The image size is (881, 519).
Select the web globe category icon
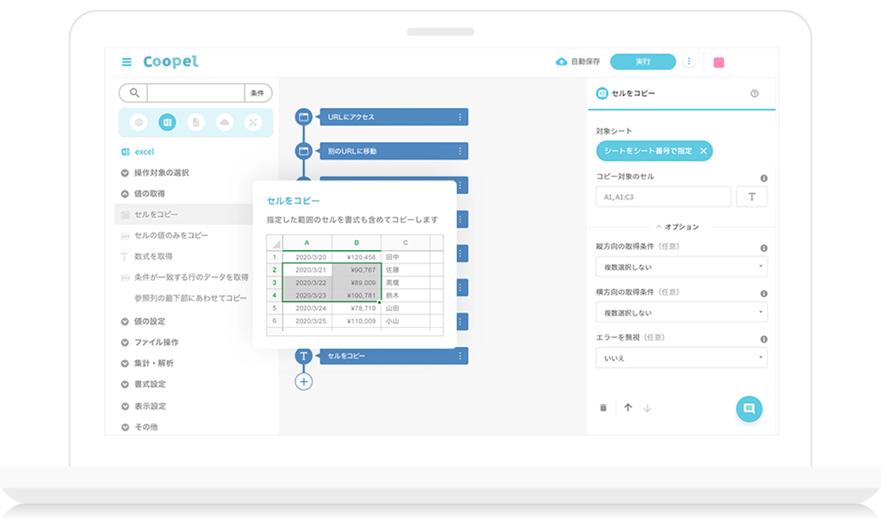[x=139, y=122]
